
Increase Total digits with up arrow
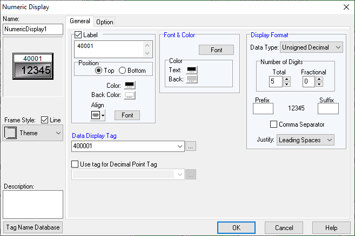click(x=287, y=79)
